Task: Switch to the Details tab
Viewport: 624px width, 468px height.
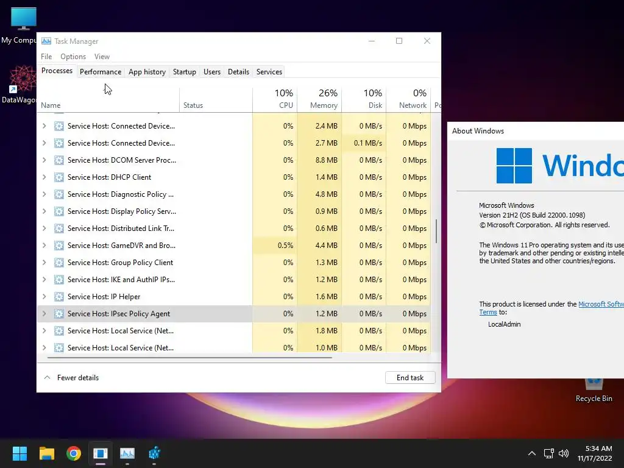Action: 238,72
